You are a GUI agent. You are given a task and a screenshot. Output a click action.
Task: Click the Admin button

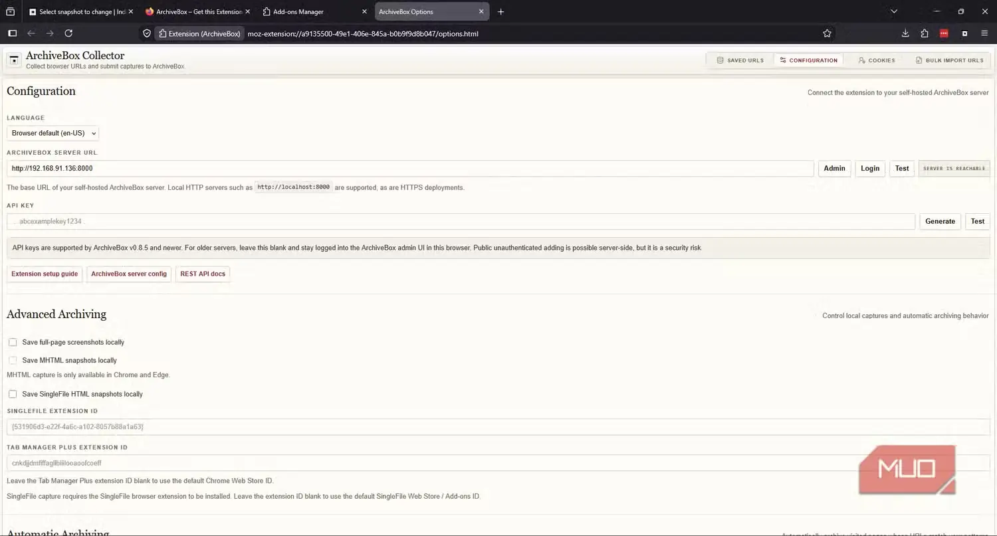[834, 168]
